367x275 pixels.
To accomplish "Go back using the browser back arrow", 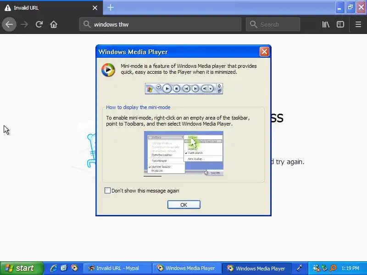I will coord(9,24).
